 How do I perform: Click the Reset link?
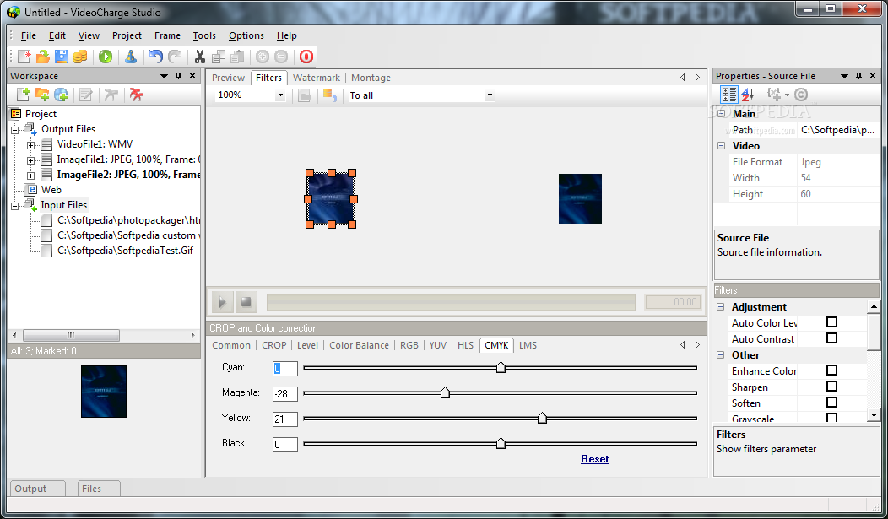tap(594, 459)
